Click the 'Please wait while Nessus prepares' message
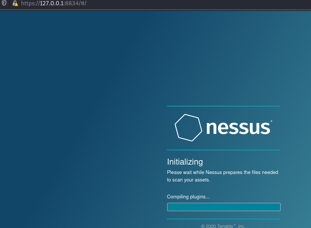 point(222,176)
